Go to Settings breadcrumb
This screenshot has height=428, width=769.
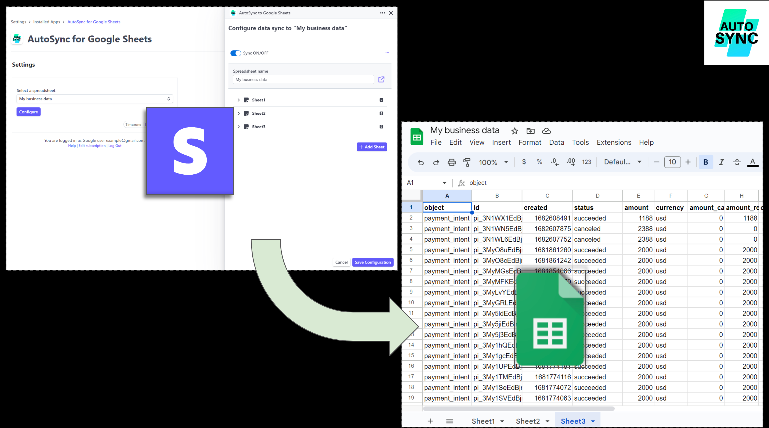pyautogui.click(x=18, y=22)
